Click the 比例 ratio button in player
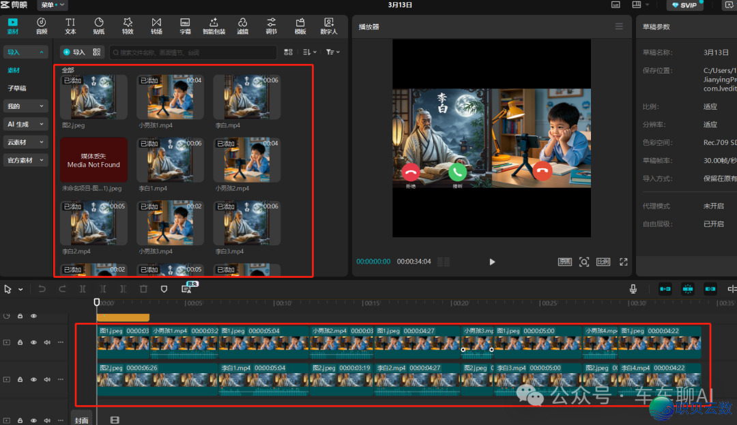 pos(603,262)
